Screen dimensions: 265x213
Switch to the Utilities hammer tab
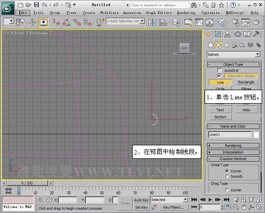[256, 35]
